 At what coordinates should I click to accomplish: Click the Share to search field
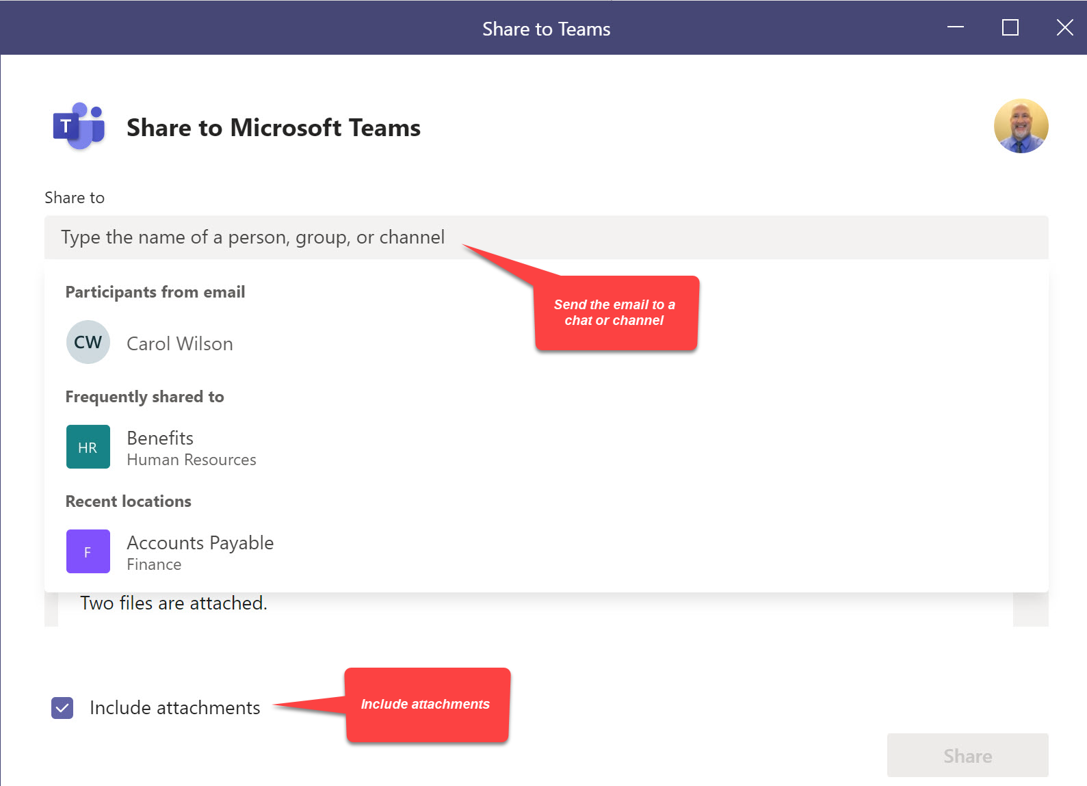pyautogui.click(x=546, y=237)
